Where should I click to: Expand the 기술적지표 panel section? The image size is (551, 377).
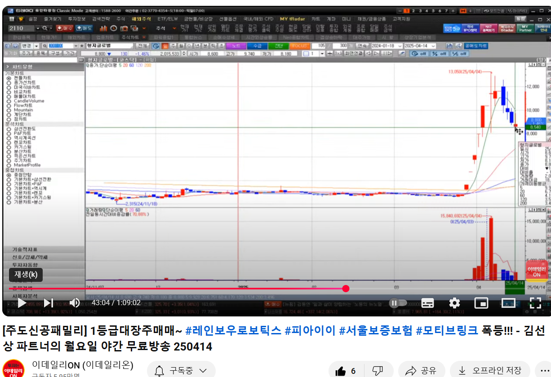tap(44, 250)
